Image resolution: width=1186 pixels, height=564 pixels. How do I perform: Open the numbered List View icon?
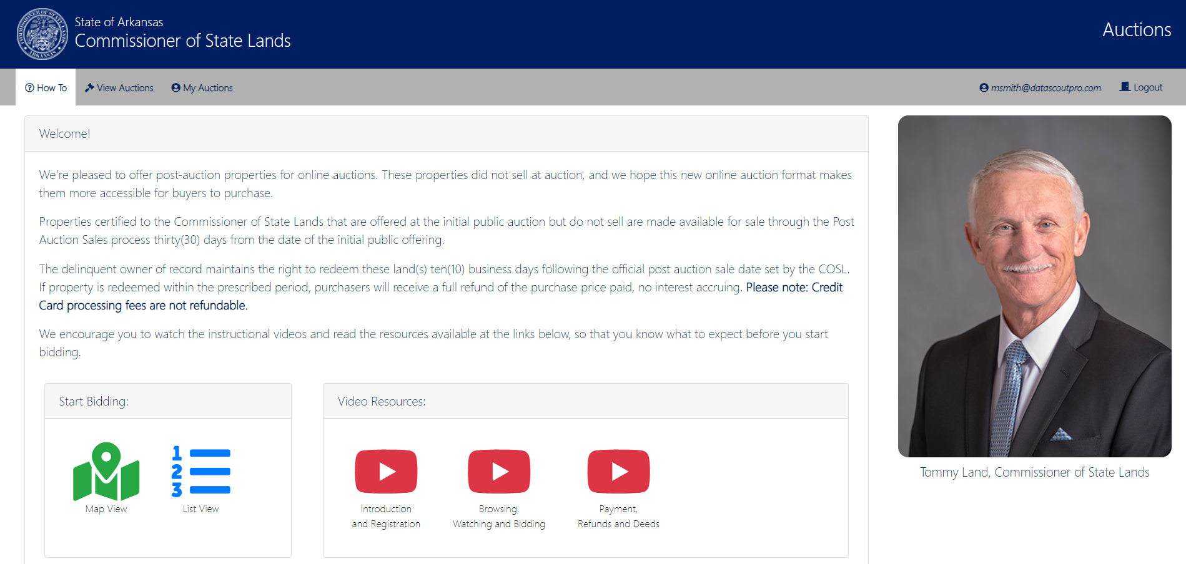point(201,472)
